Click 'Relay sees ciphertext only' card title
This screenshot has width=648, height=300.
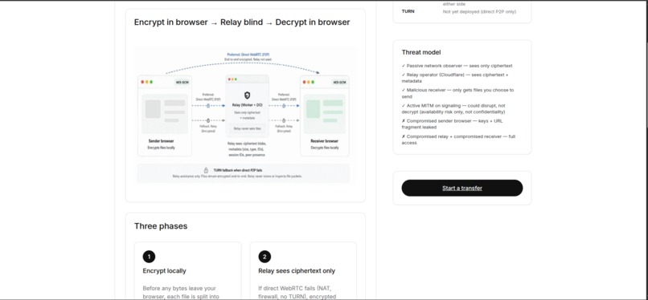click(297, 271)
